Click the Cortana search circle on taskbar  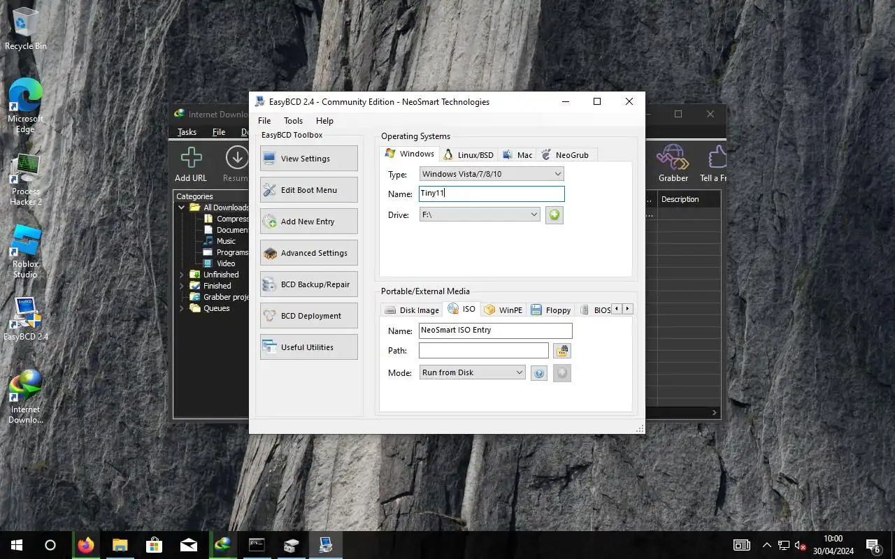[x=50, y=545]
